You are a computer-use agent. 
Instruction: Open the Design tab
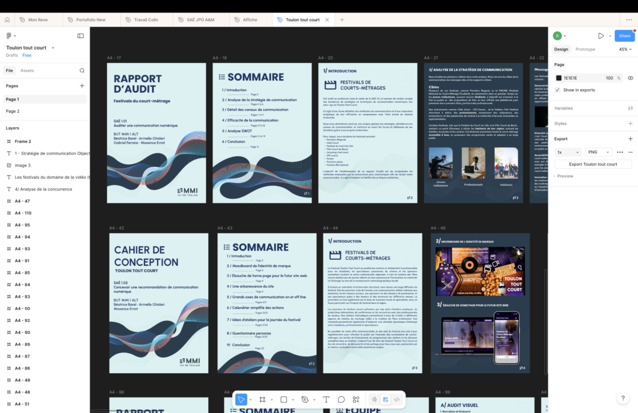[x=561, y=49]
